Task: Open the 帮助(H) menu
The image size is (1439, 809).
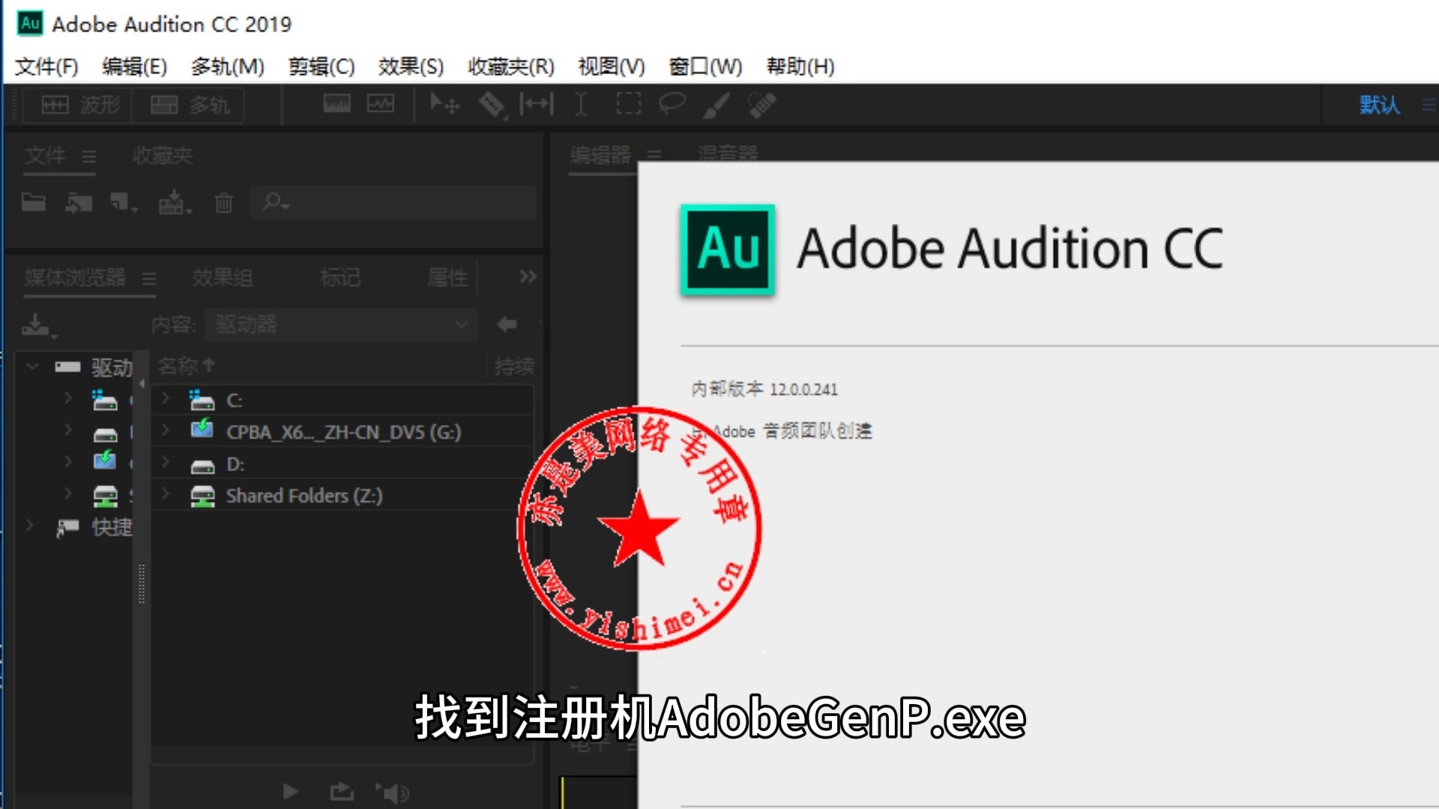Action: 800,67
